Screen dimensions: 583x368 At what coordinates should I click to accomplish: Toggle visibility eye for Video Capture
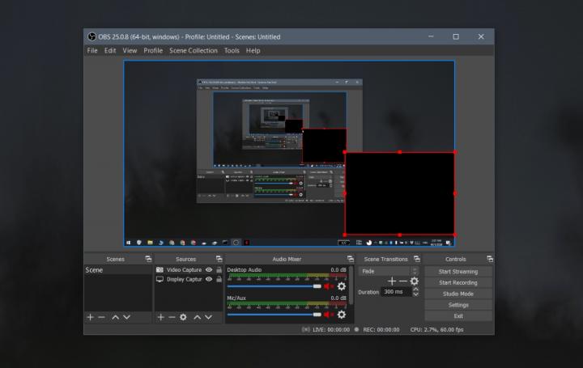(x=209, y=269)
